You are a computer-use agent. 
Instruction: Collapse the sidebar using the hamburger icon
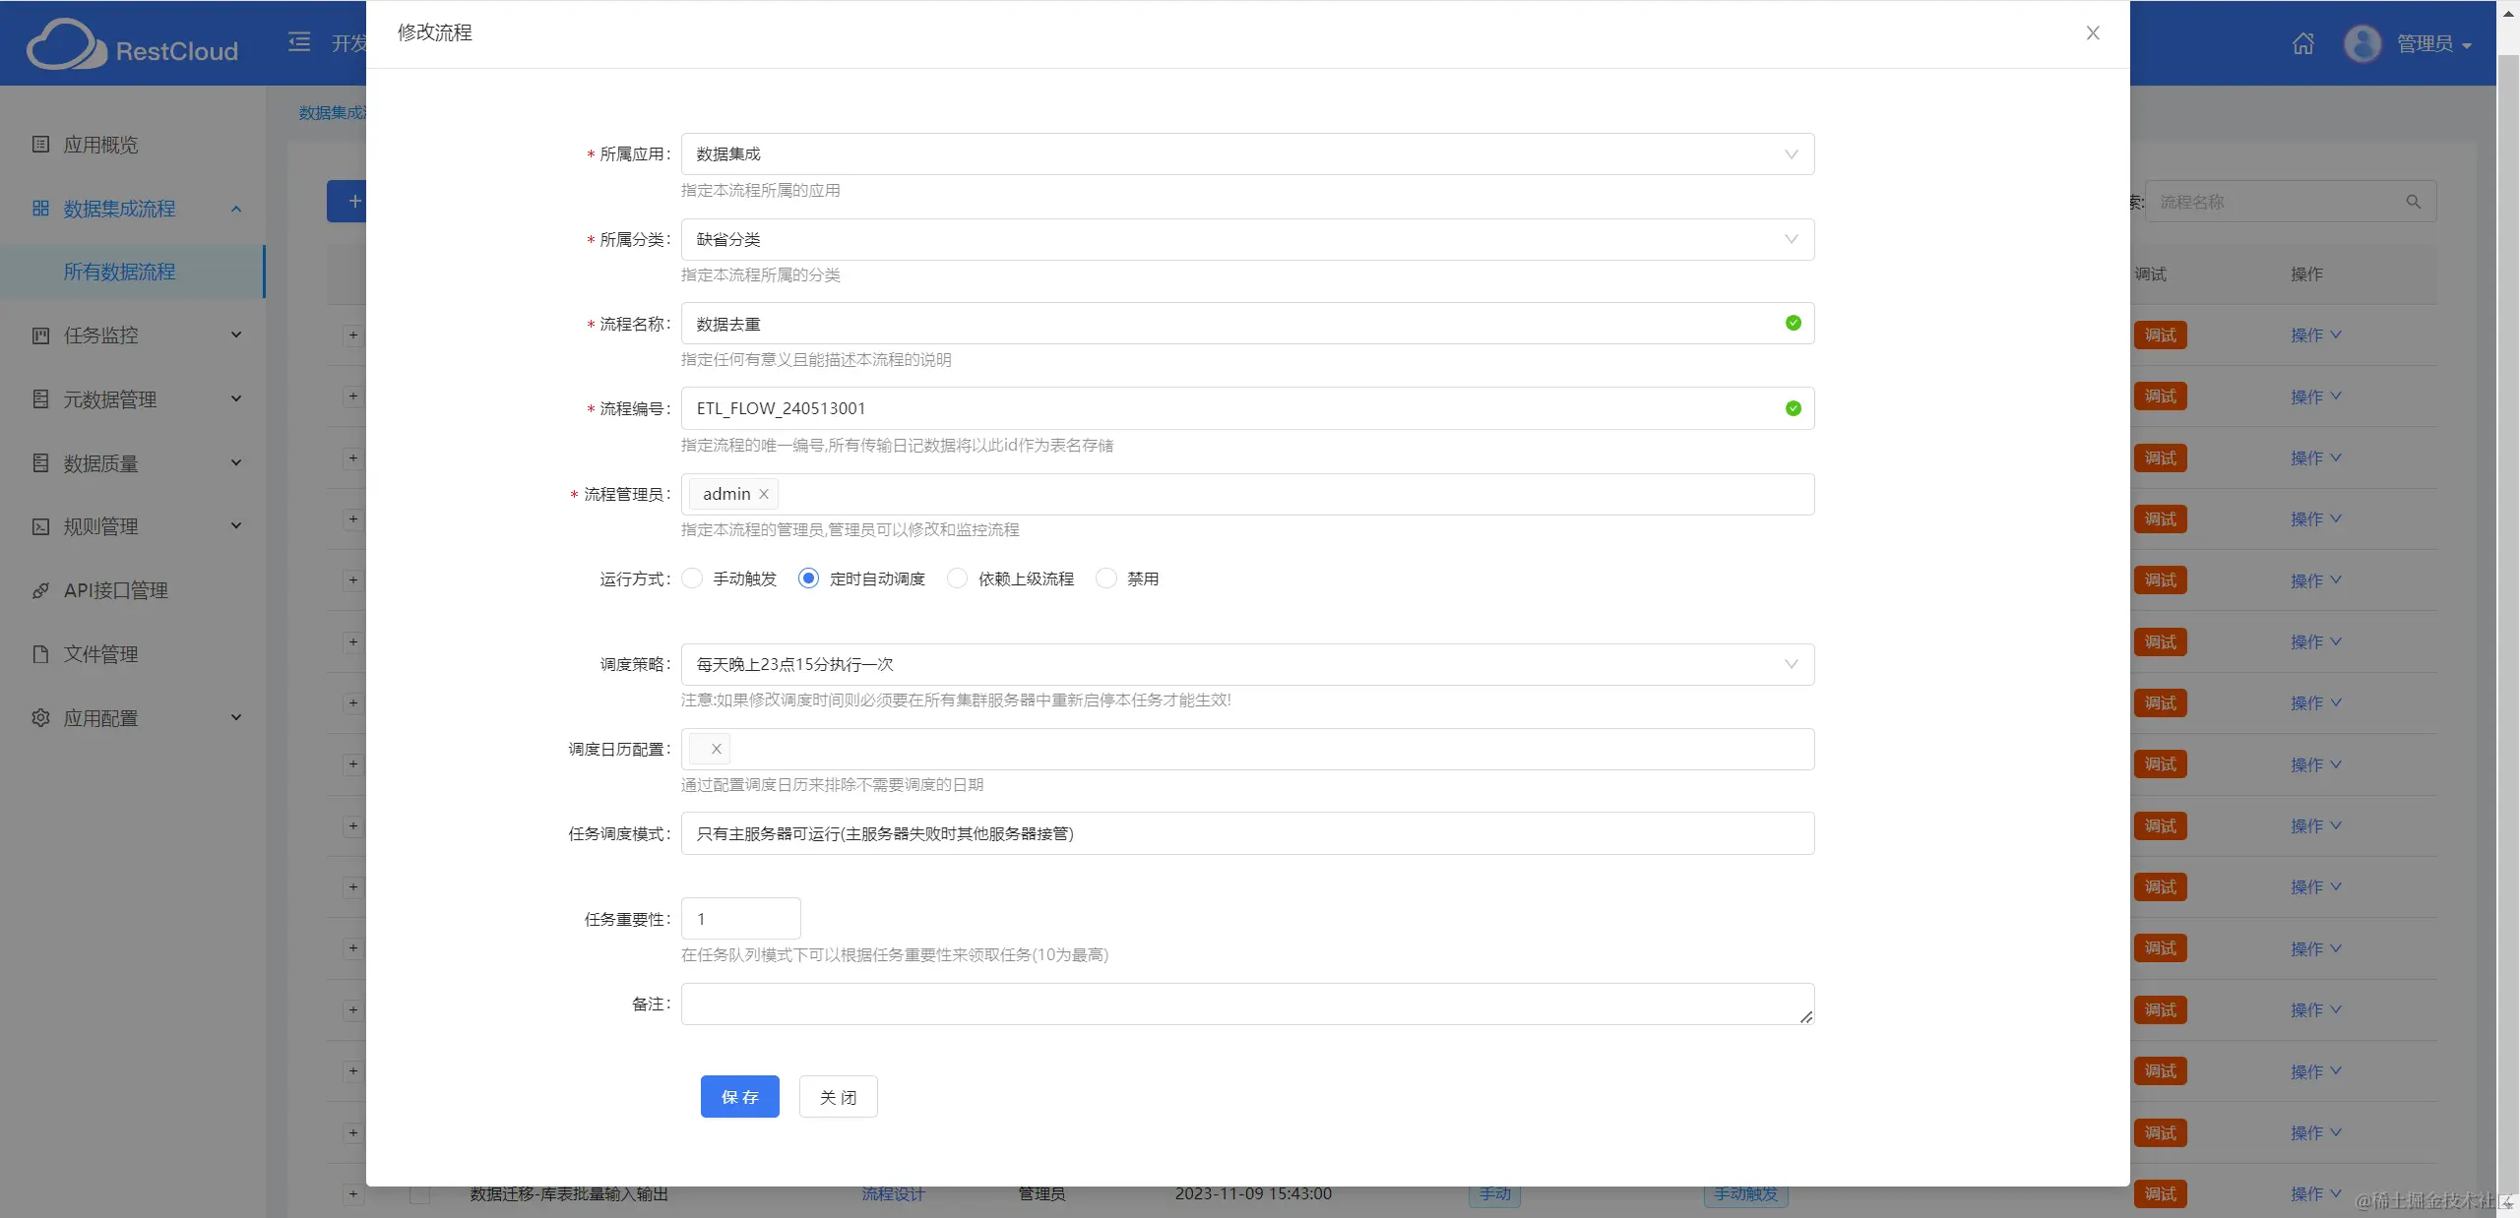pos(298,42)
